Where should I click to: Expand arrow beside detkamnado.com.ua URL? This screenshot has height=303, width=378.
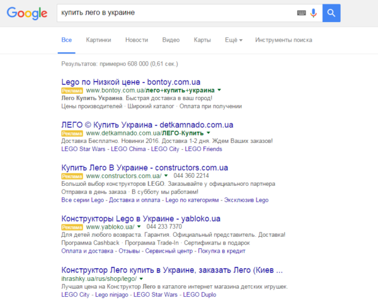(209, 133)
